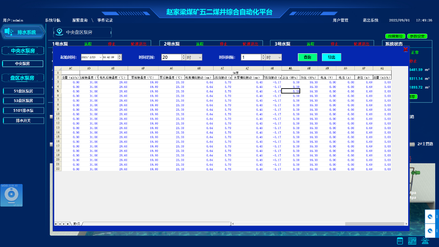The width and height of the screenshot is (439, 247).
Task: Open the 51盘区泵房 page from sidebar
Action: (24, 91)
